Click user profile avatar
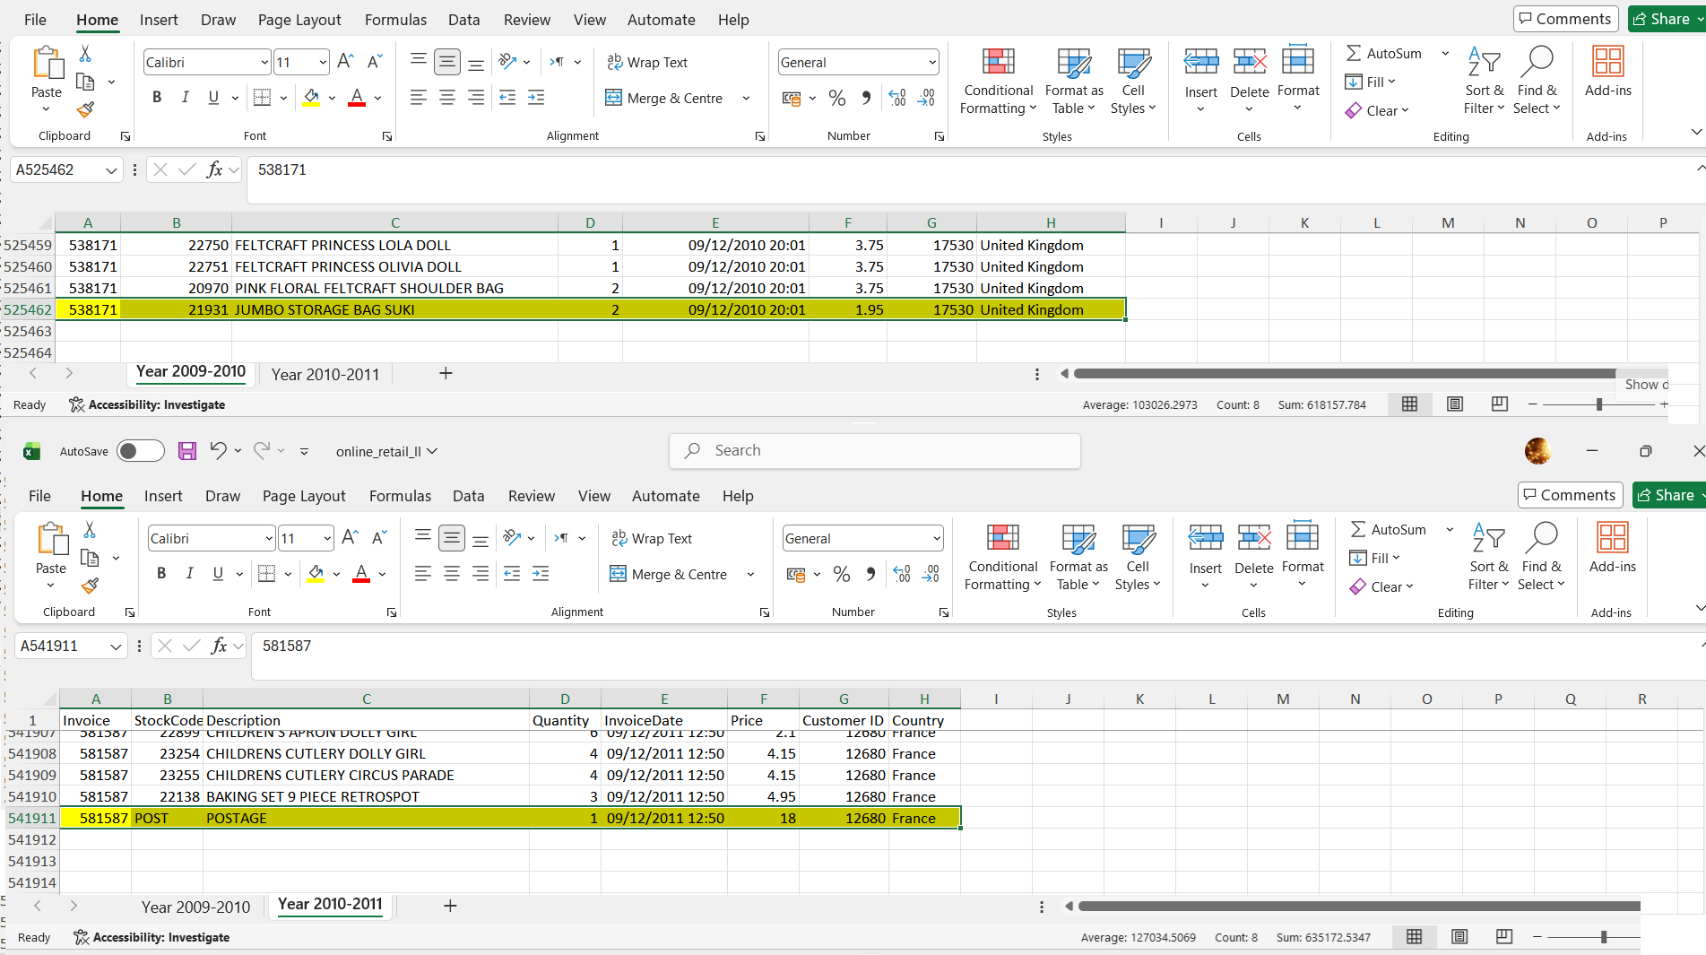Screen dimensions: 1706x955 click(x=1537, y=451)
